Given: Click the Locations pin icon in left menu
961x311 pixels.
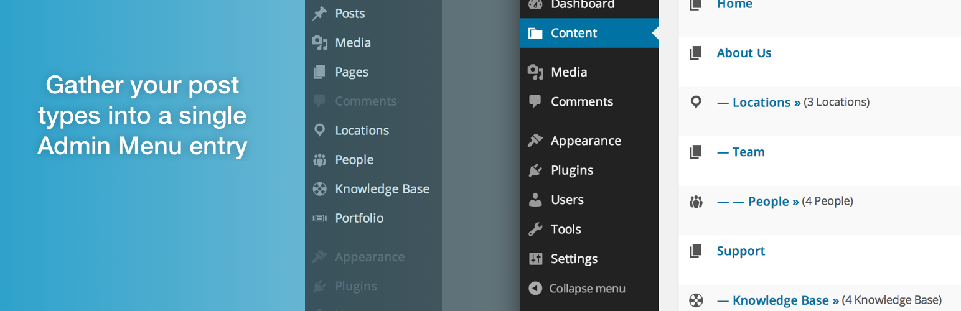Looking at the screenshot, I should click(x=319, y=130).
